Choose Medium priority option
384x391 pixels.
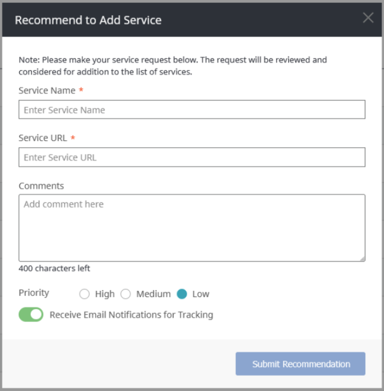coord(126,294)
